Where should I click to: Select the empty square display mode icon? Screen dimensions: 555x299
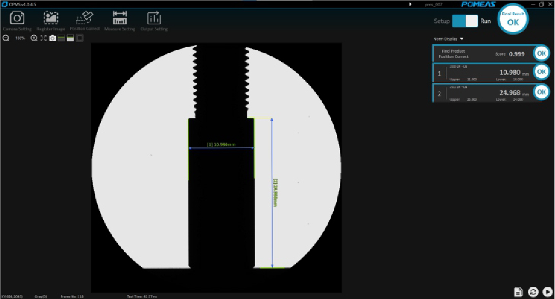[80, 38]
